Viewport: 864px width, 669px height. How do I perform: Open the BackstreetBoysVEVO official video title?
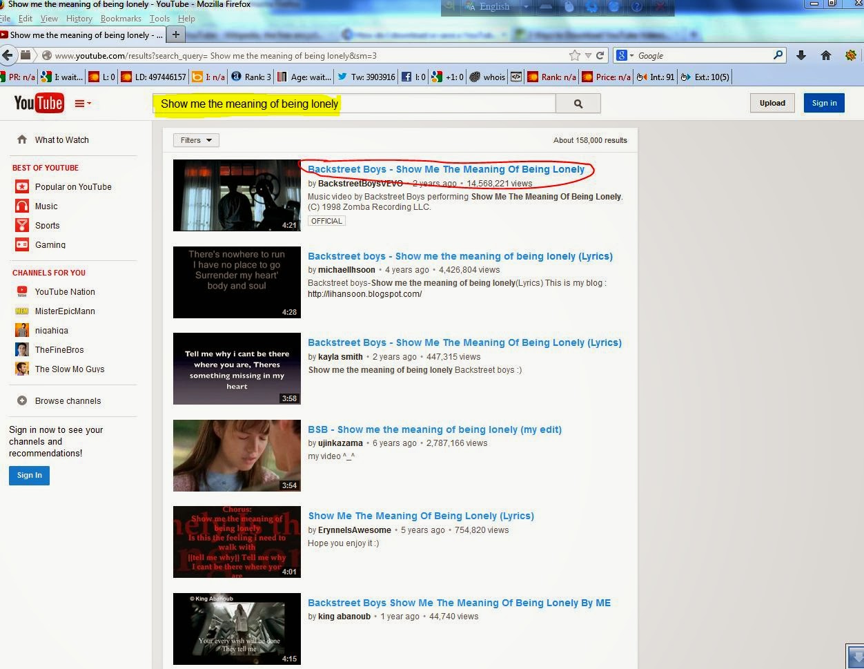coord(446,169)
